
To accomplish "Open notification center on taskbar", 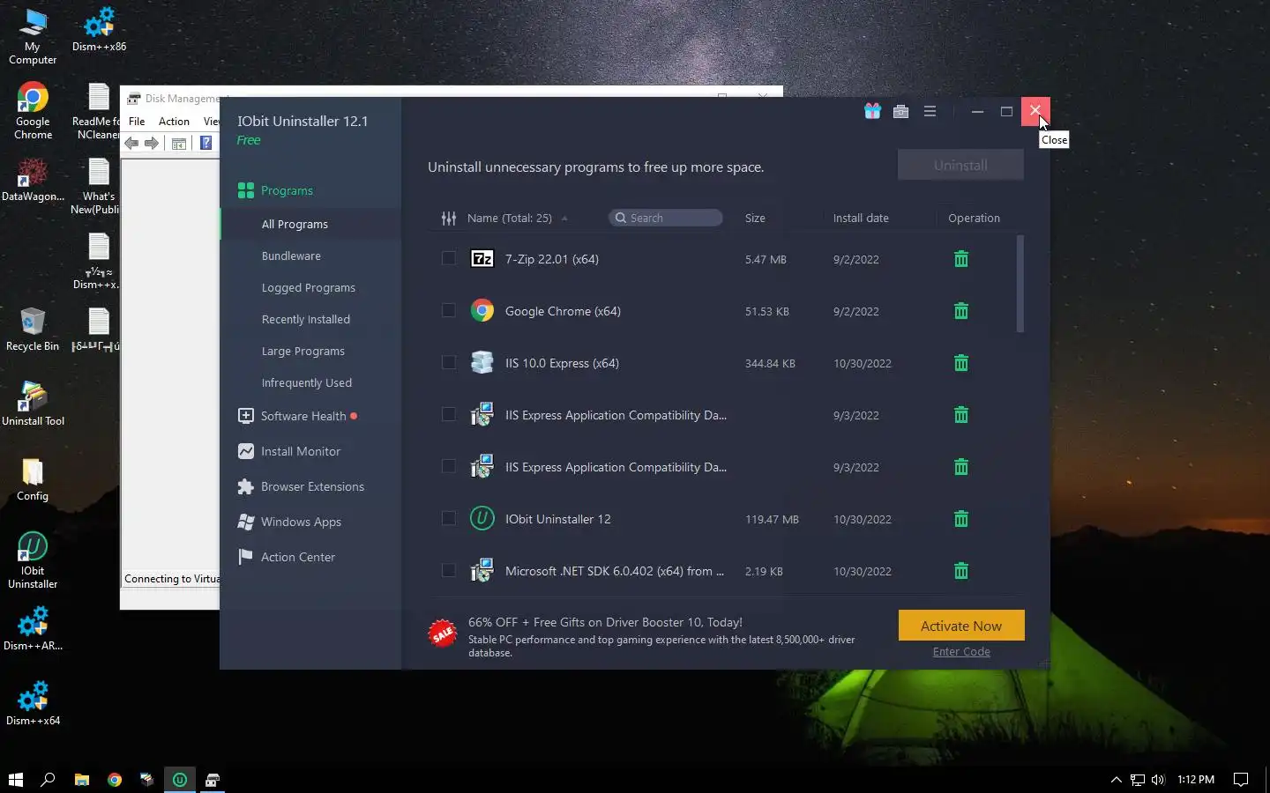I will pyautogui.click(x=1241, y=779).
